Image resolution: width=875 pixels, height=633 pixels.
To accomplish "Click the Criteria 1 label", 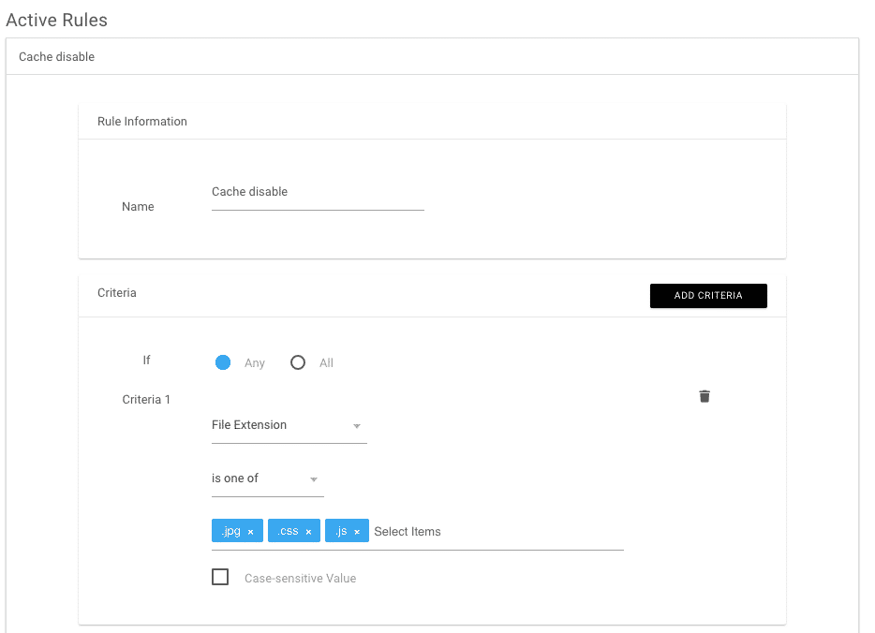I will (146, 399).
